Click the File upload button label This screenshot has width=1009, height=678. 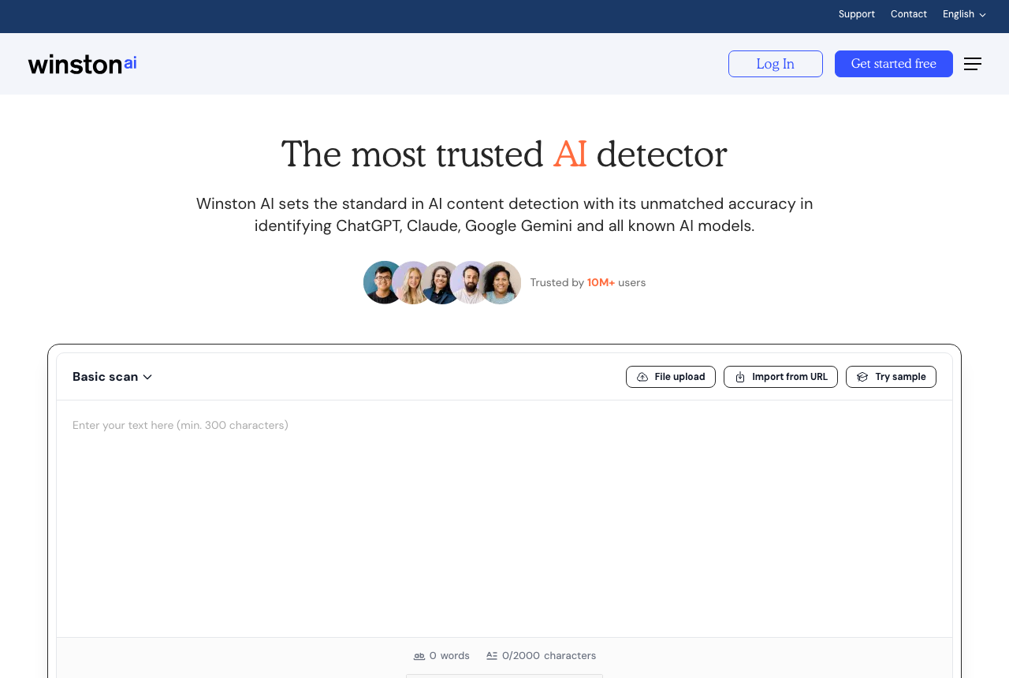(x=679, y=377)
